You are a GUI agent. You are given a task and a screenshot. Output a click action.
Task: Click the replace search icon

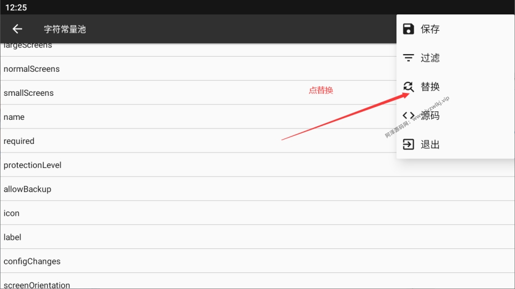point(408,87)
